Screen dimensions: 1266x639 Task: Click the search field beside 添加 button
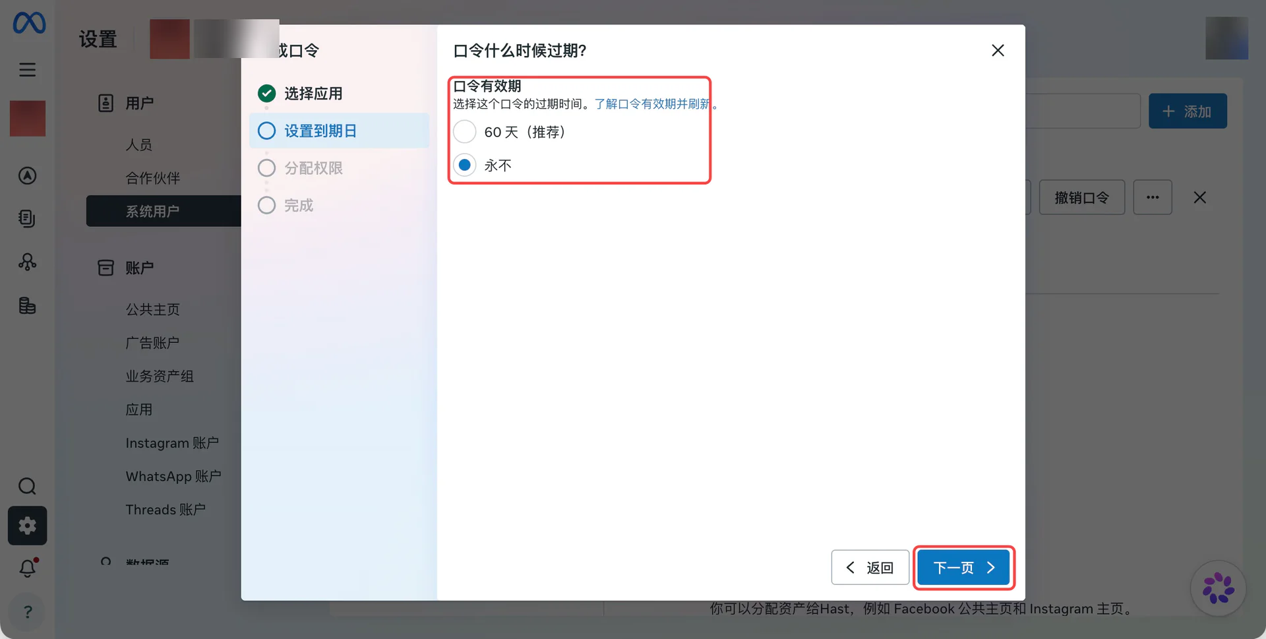1083,111
